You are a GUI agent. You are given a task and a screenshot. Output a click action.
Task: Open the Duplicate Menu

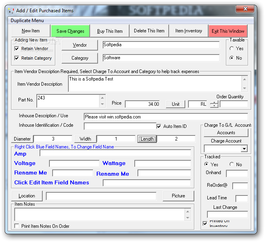(27, 21)
